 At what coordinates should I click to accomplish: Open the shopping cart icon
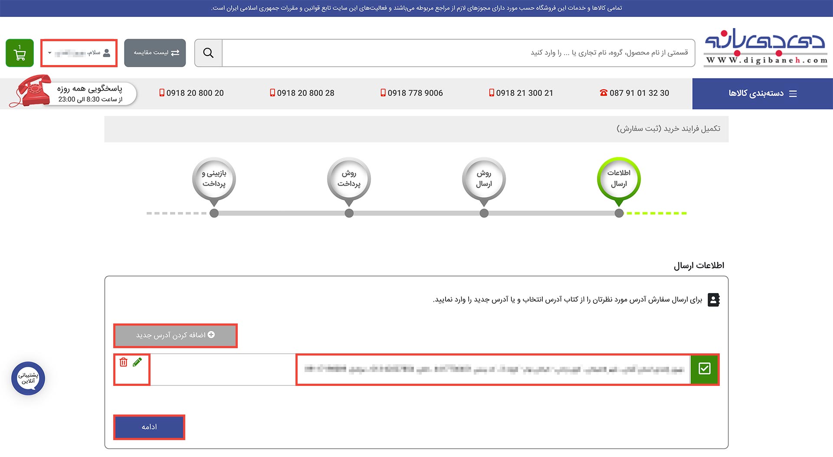click(x=20, y=53)
